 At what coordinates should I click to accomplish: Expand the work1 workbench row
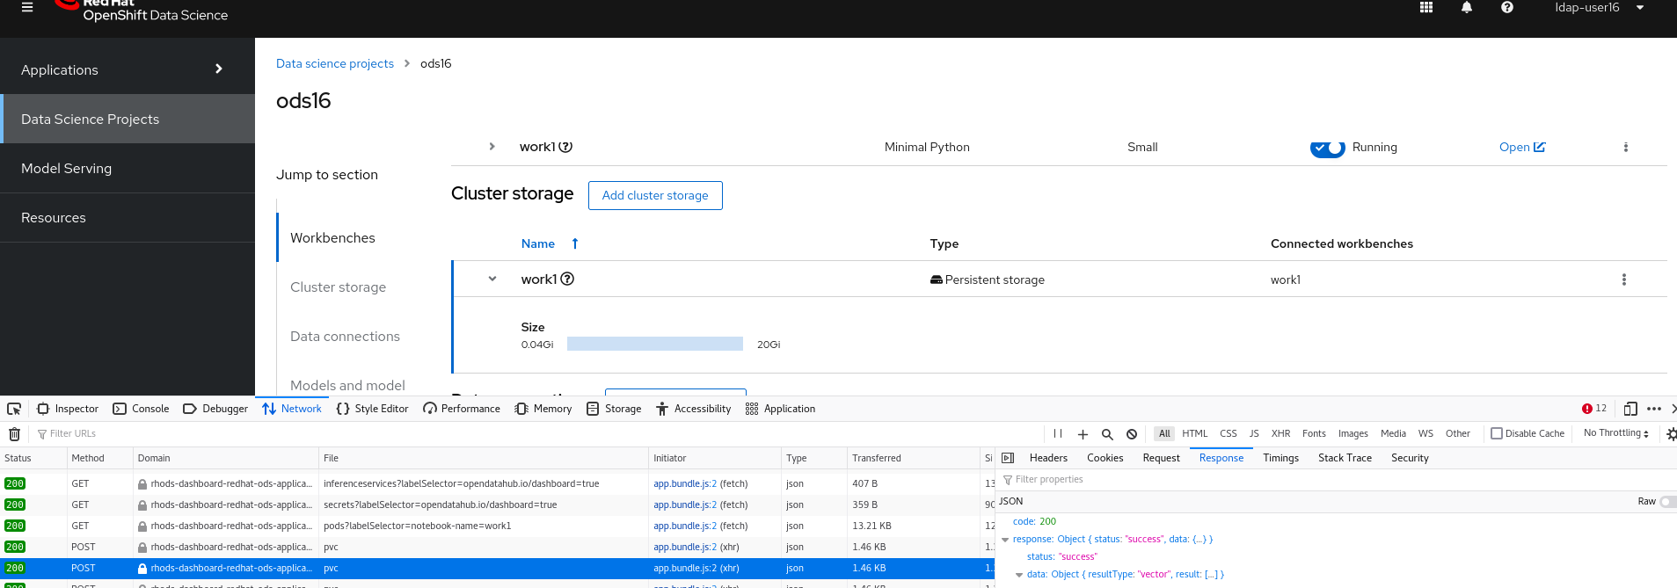click(x=492, y=147)
